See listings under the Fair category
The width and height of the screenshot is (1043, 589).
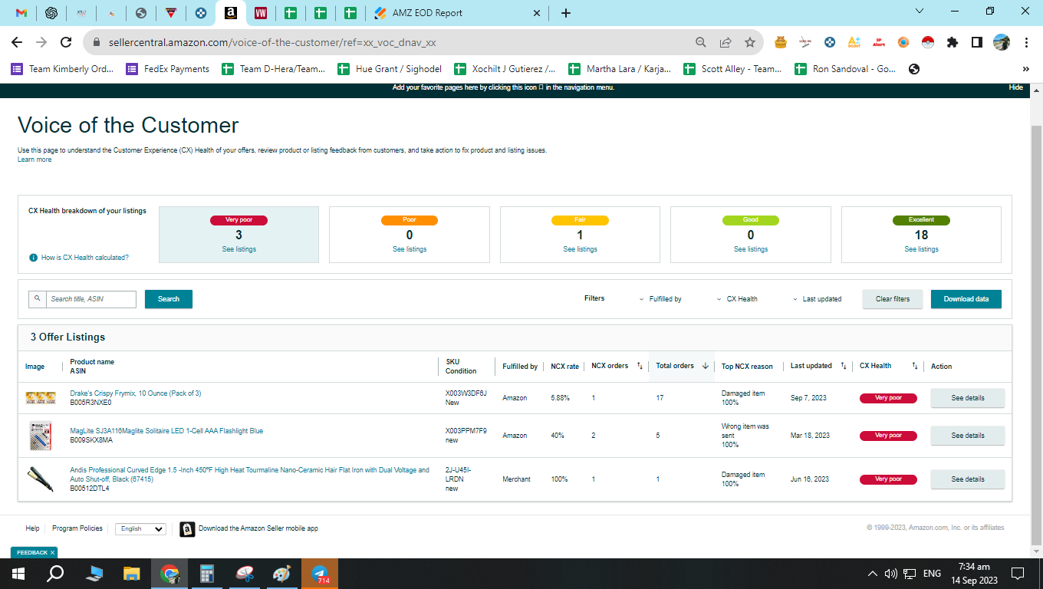[x=580, y=249]
